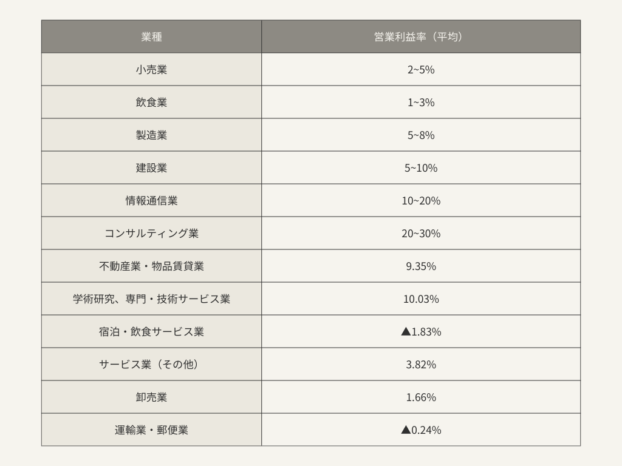Select the 9.35% value cell
Viewport: 622px width, 466px height.
pos(421,266)
